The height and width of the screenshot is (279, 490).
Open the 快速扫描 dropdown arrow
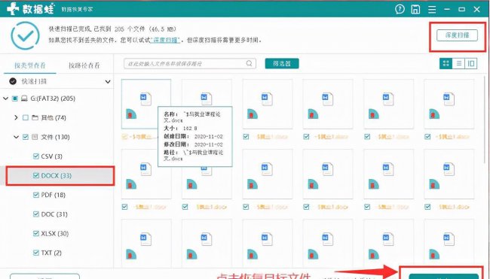tap(108, 82)
